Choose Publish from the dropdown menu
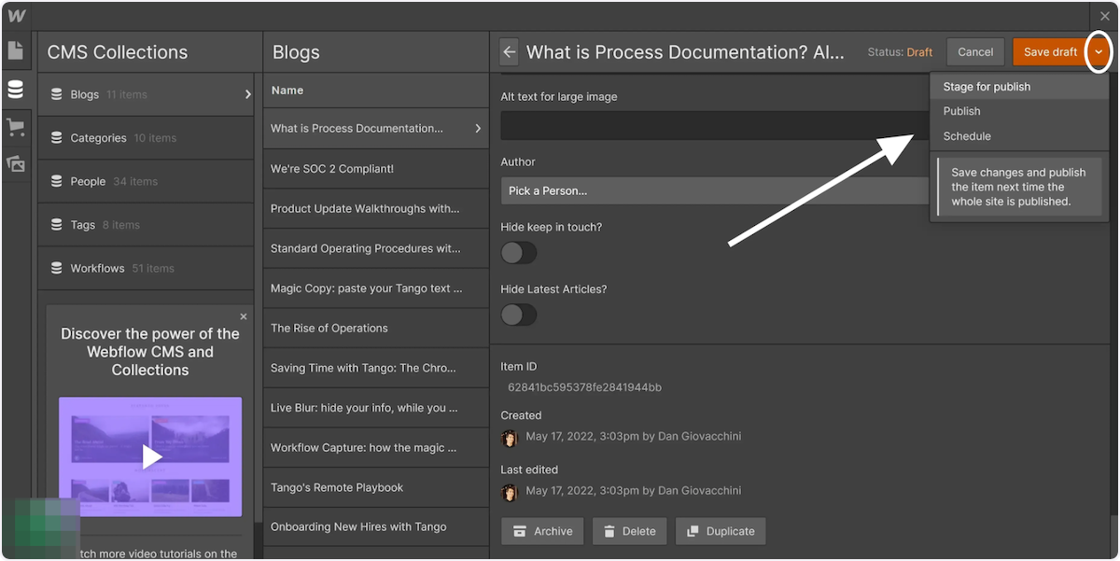The image size is (1120, 561). (x=1019, y=111)
